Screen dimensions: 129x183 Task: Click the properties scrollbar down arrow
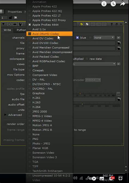(x=126, y=171)
